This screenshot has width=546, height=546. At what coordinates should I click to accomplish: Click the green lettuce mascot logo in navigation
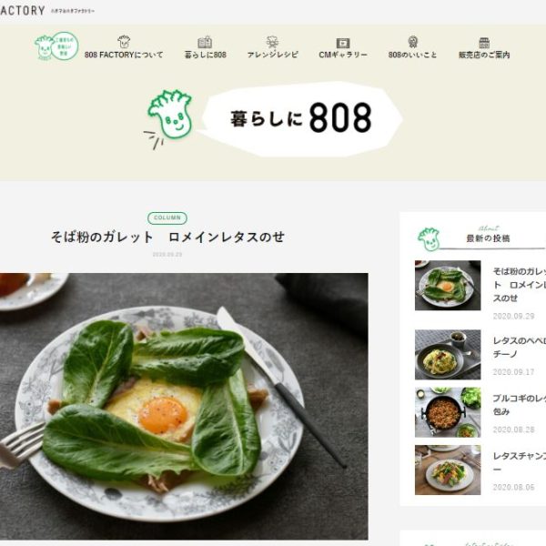click(56, 46)
